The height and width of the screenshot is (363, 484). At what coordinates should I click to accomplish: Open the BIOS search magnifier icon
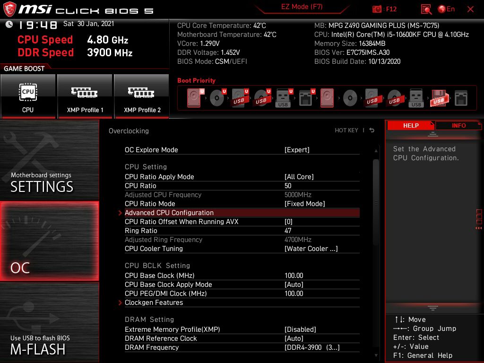[x=426, y=9]
